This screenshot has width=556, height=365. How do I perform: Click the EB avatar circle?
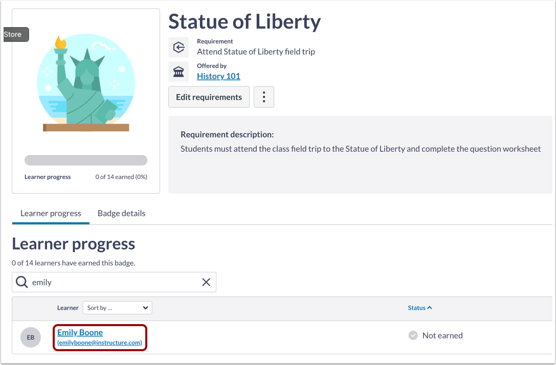pos(31,337)
